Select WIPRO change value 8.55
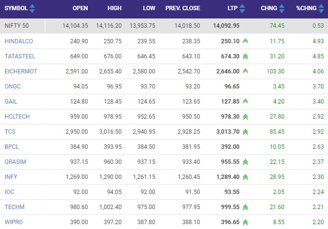328x229 pixels. point(279,222)
